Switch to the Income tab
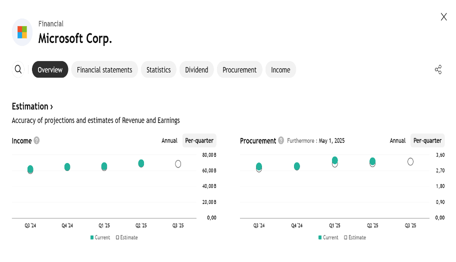Viewport: 456px width, 262px height. coord(280,69)
